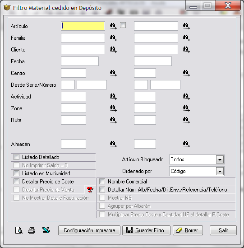Click the first Fecha input field

80,61
